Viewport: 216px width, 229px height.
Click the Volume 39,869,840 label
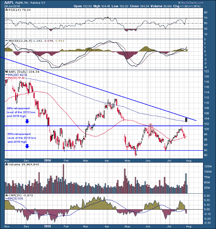click(x=24, y=164)
